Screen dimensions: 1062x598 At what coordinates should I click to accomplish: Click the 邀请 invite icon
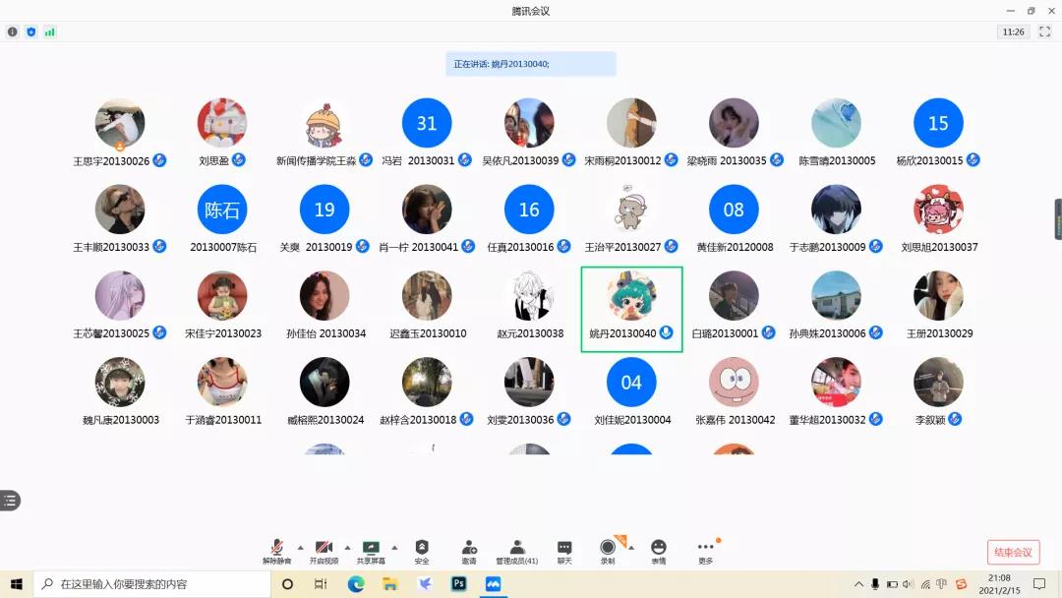click(x=469, y=551)
